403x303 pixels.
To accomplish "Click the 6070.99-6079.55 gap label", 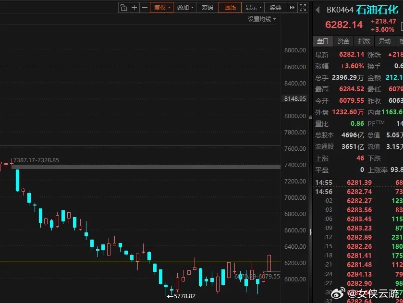I will tap(257, 276).
